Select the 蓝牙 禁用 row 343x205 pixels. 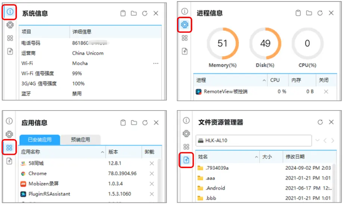click(90, 94)
